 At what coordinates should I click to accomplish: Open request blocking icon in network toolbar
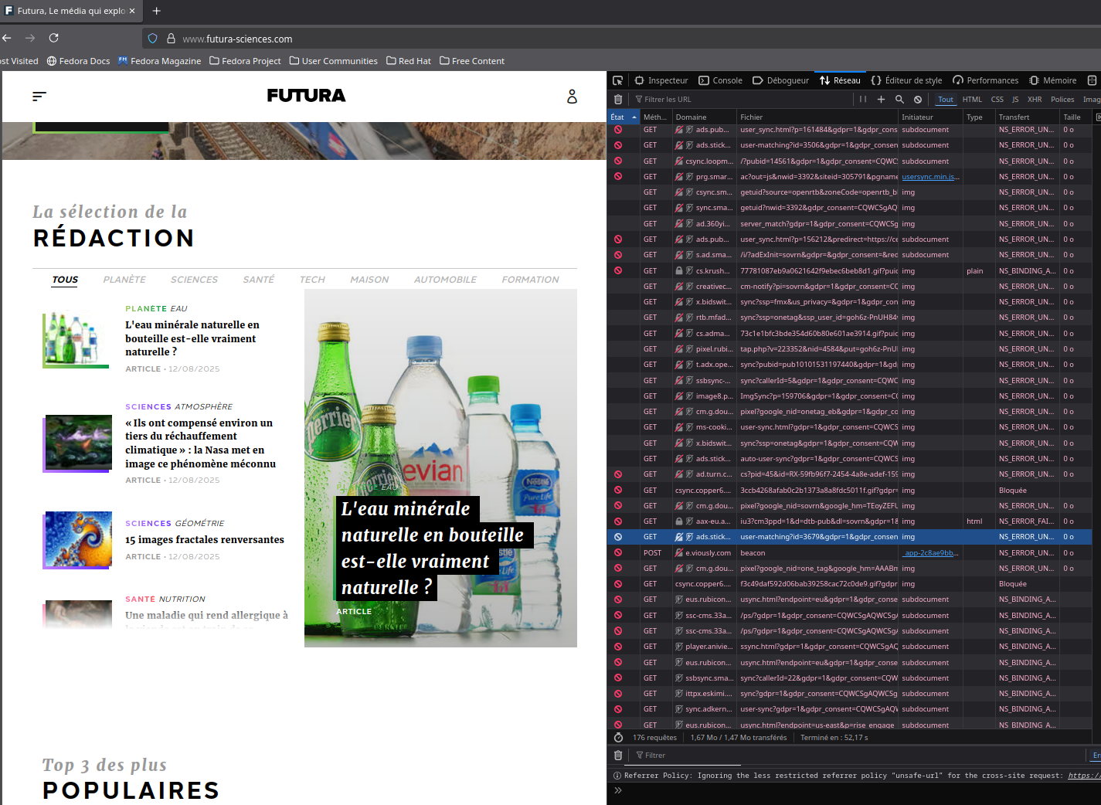pyautogui.click(x=918, y=99)
